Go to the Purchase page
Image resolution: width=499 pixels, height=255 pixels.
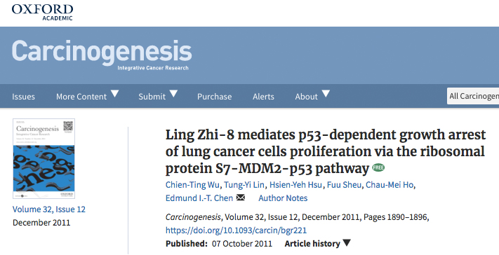pos(214,97)
